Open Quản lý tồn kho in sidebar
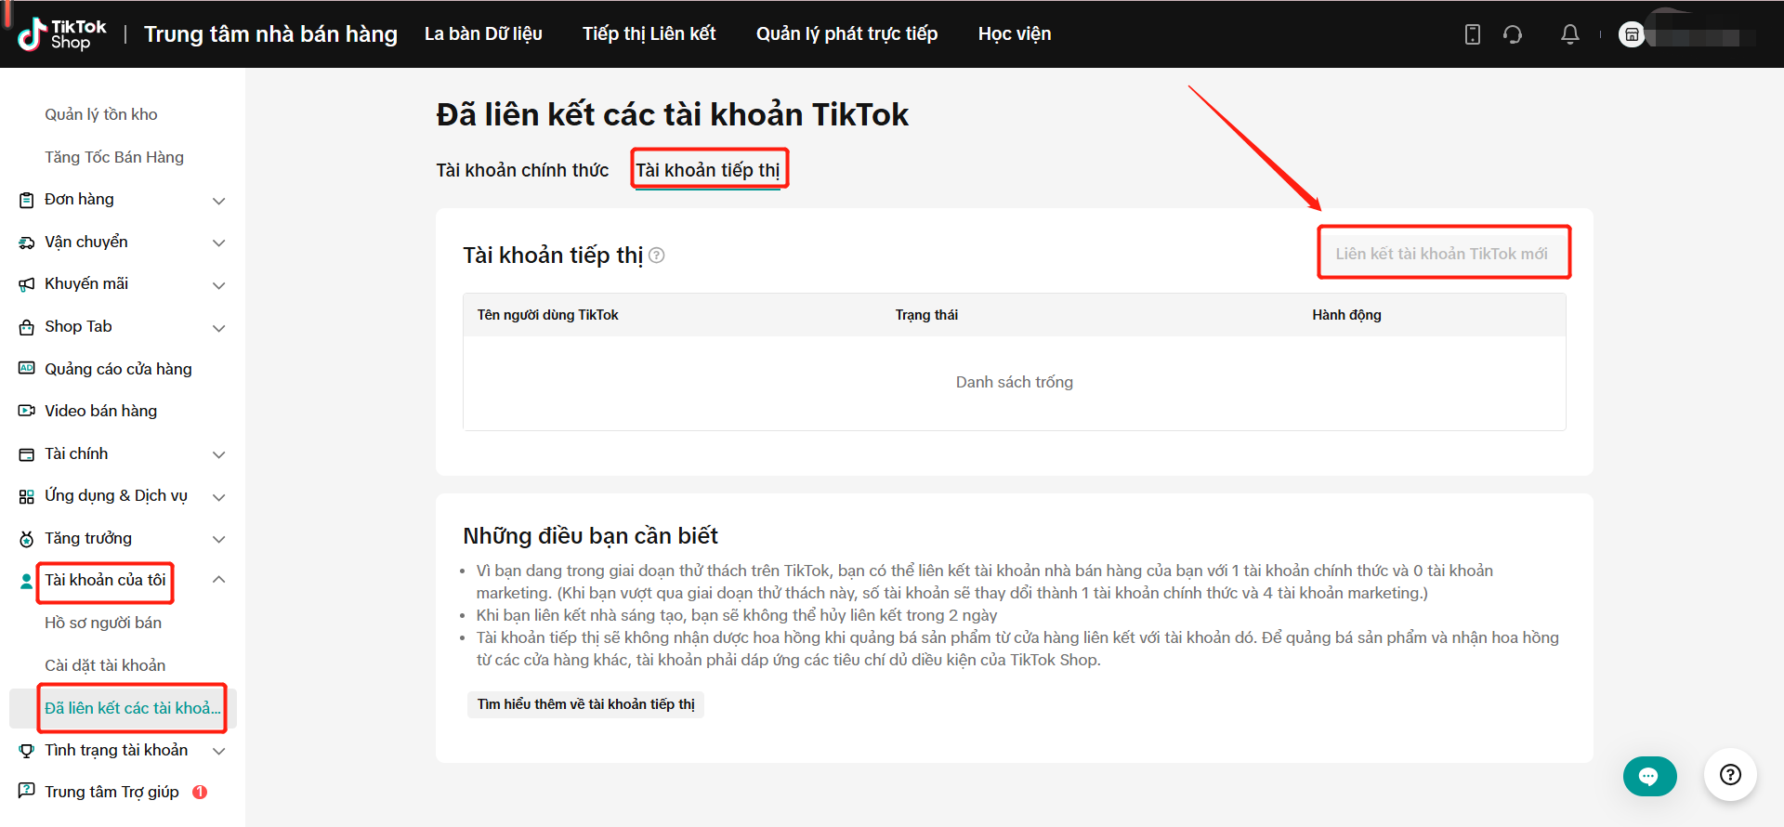The width and height of the screenshot is (1784, 827). [101, 114]
